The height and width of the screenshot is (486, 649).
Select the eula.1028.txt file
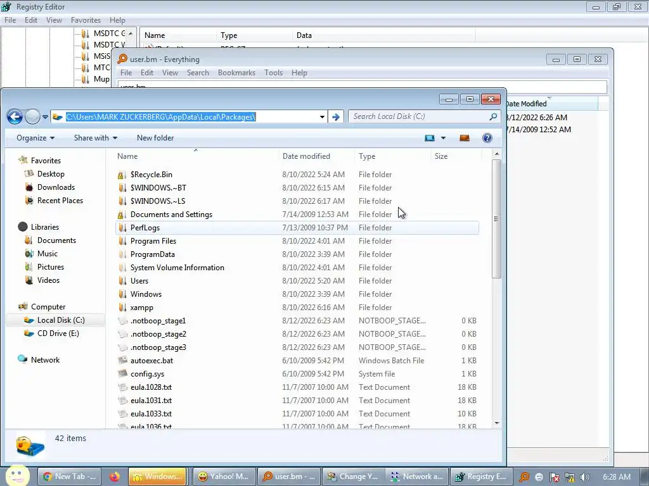tap(151, 387)
